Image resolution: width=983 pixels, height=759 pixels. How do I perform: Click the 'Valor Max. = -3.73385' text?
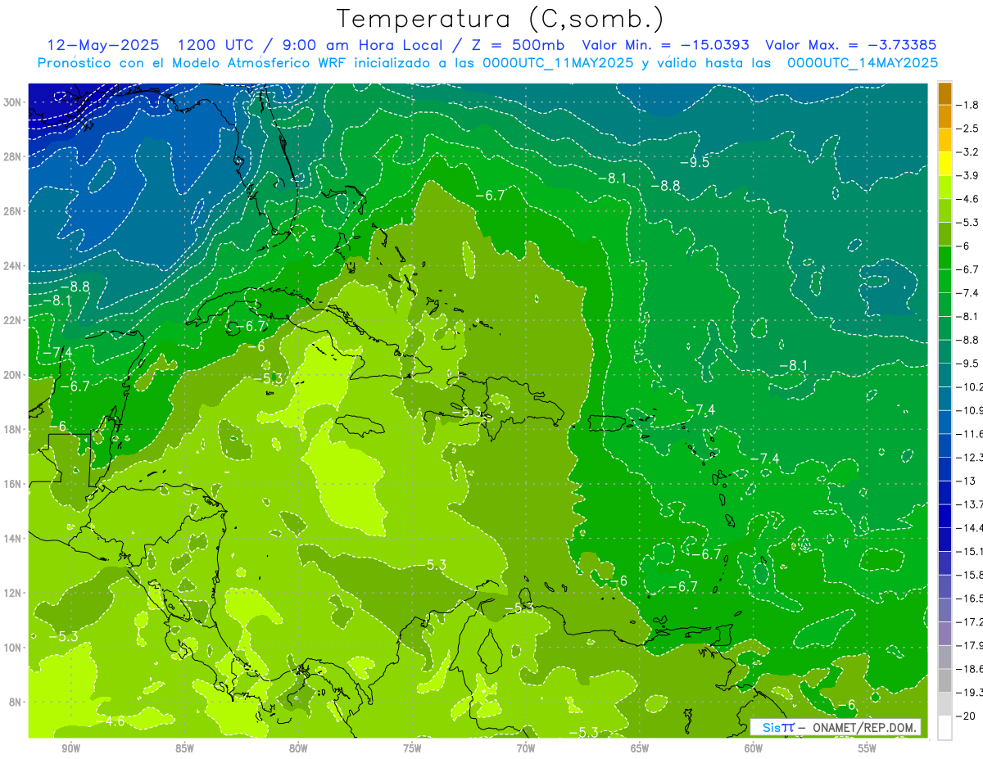click(850, 45)
